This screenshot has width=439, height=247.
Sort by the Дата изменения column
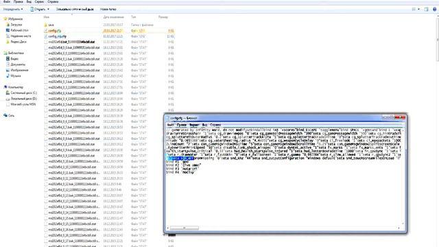pos(113,17)
